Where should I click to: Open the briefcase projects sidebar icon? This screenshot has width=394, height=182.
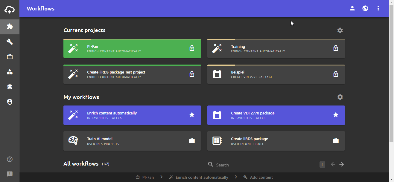click(10, 57)
